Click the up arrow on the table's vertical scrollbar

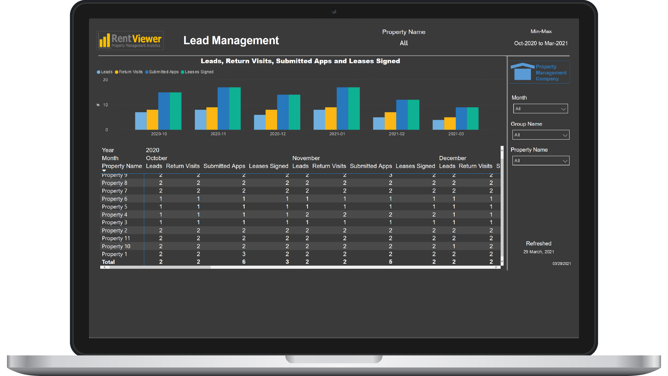(x=502, y=150)
